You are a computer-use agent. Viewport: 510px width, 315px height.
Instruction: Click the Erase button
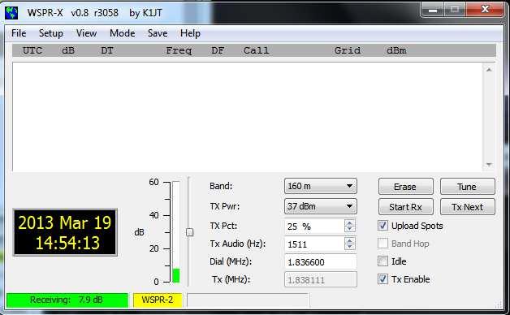pos(405,187)
